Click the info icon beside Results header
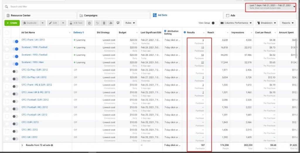This screenshot has height=153, width=300. click(185, 32)
